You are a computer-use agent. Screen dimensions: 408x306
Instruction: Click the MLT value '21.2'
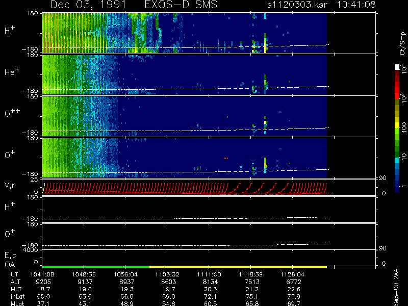click(x=252, y=289)
